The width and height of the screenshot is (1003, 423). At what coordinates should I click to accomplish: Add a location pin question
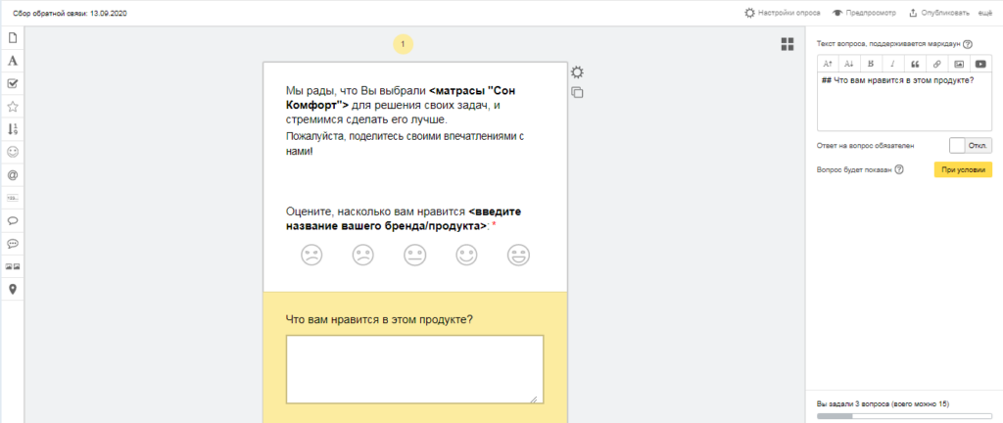12,289
